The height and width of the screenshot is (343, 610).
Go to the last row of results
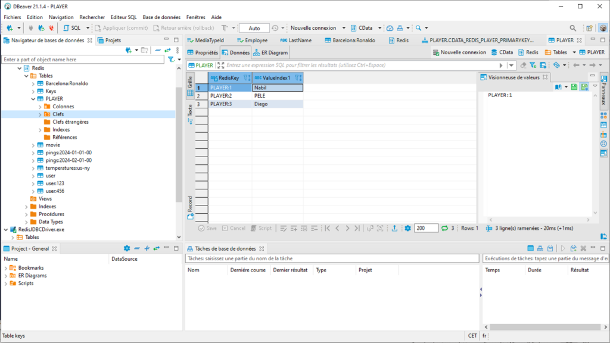(357, 228)
